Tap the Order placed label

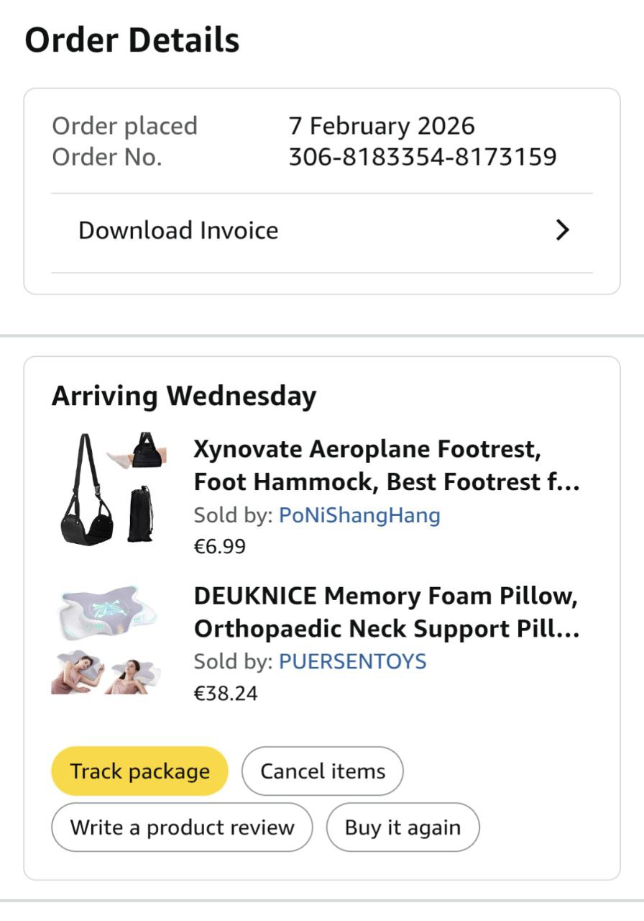point(124,126)
